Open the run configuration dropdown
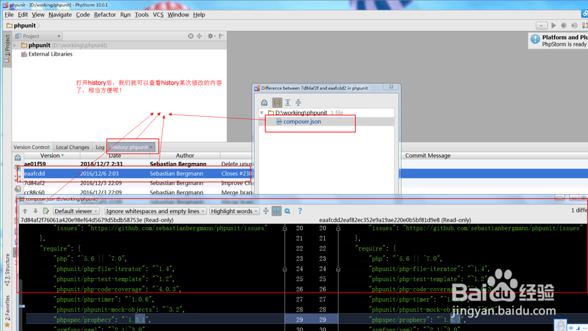Image resolution: width=588 pixels, height=331 pixels. pyautogui.click(x=541, y=25)
